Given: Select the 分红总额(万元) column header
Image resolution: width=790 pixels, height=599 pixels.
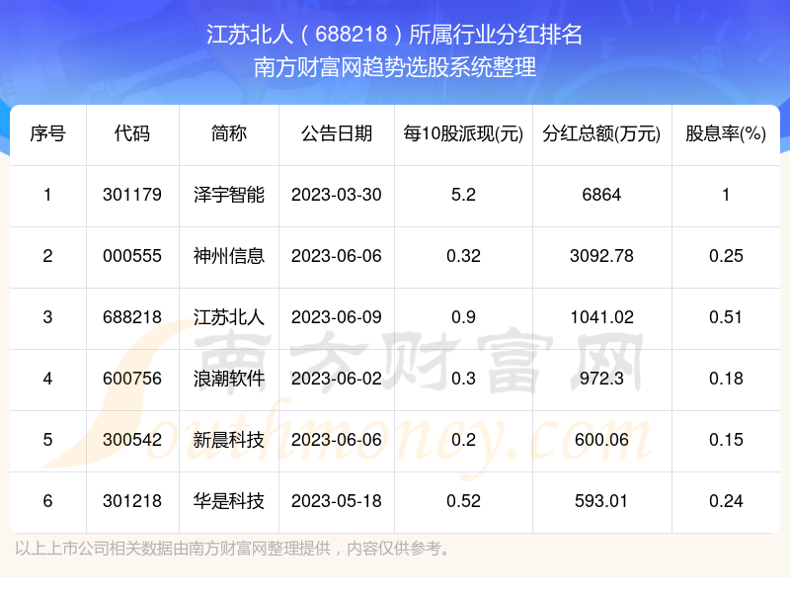Looking at the screenshot, I should 601,134.
